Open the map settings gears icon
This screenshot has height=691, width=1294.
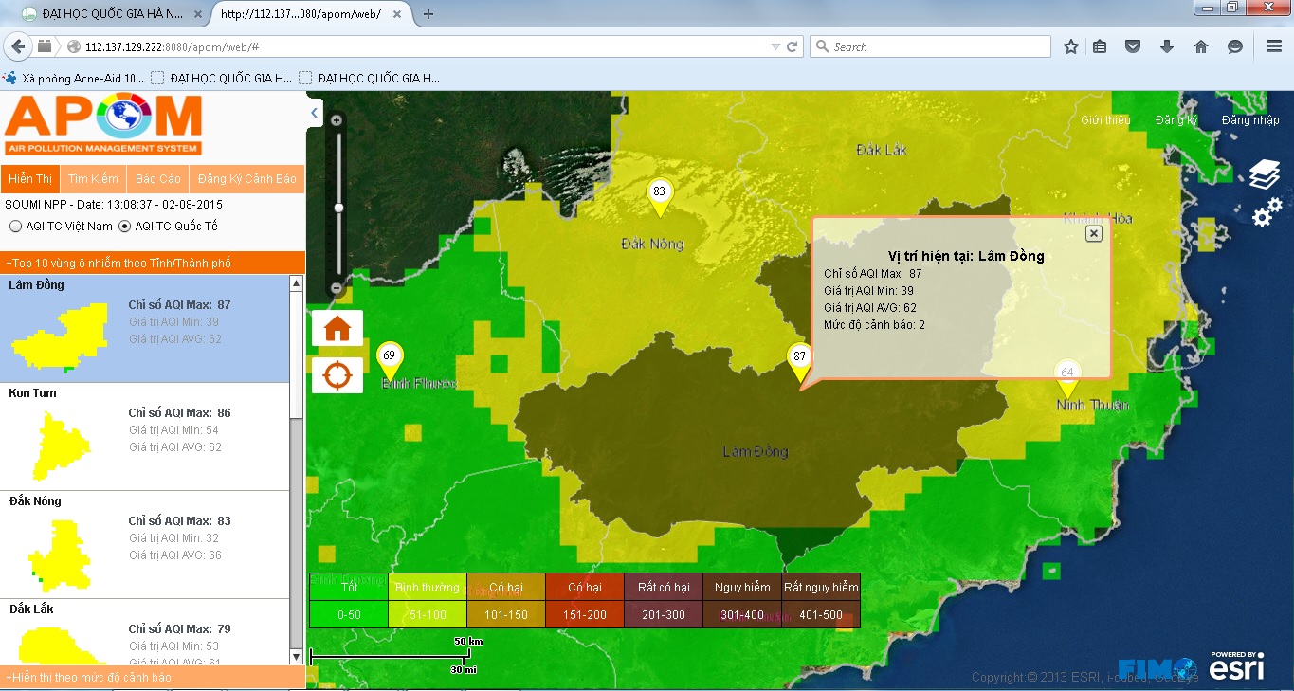(x=1267, y=213)
